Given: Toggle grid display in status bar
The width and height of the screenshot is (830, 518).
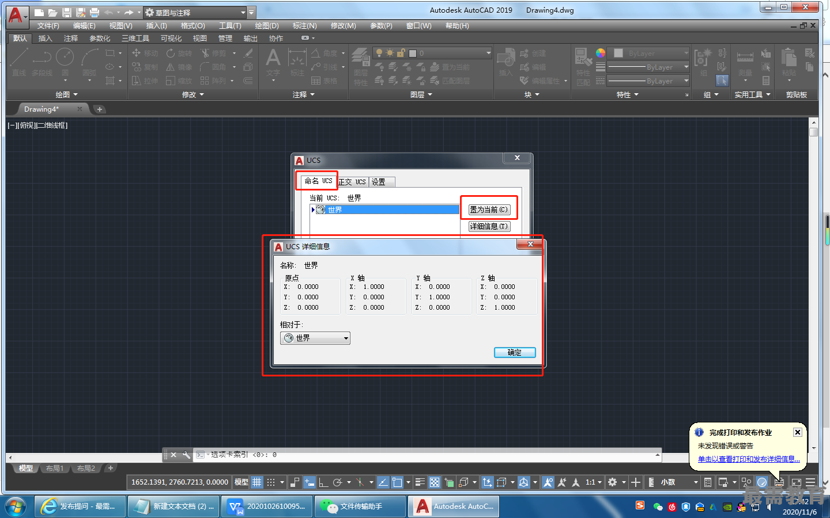Looking at the screenshot, I should [x=257, y=482].
